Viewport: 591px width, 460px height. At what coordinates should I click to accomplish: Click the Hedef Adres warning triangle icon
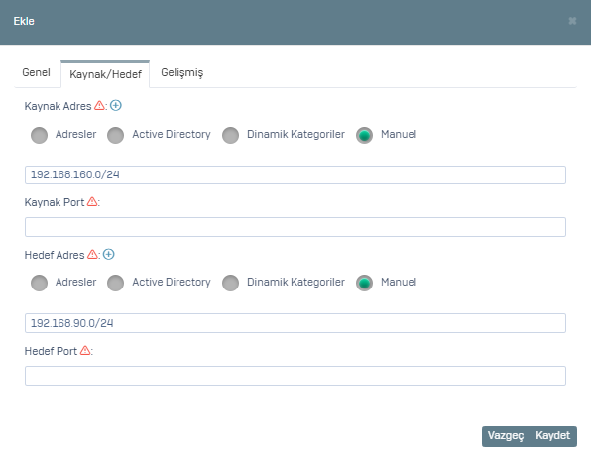(93, 255)
